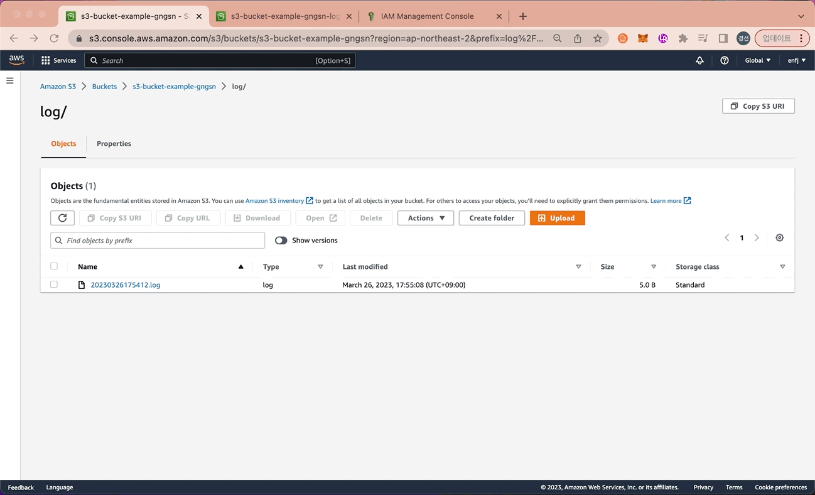This screenshot has width=815, height=495.
Task: Open s3-bucket-example-gngsn breadcrumb link
Action: click(x=174, y=86)
